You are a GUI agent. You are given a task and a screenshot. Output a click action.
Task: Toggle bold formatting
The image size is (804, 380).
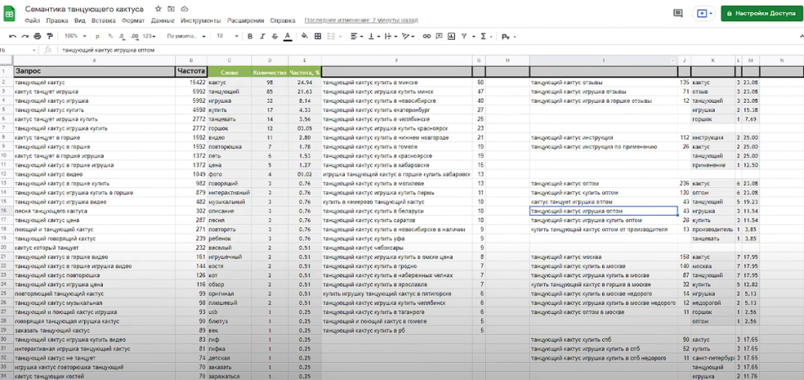250,37
